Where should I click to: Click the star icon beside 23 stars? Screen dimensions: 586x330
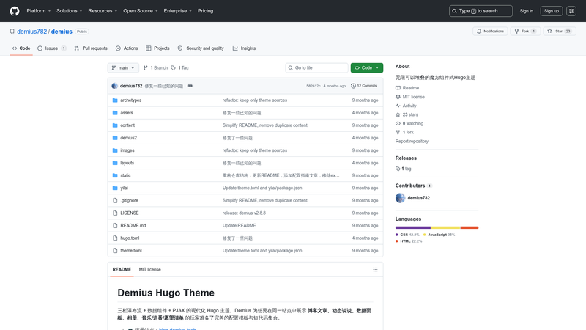click(x=398, y=114)
